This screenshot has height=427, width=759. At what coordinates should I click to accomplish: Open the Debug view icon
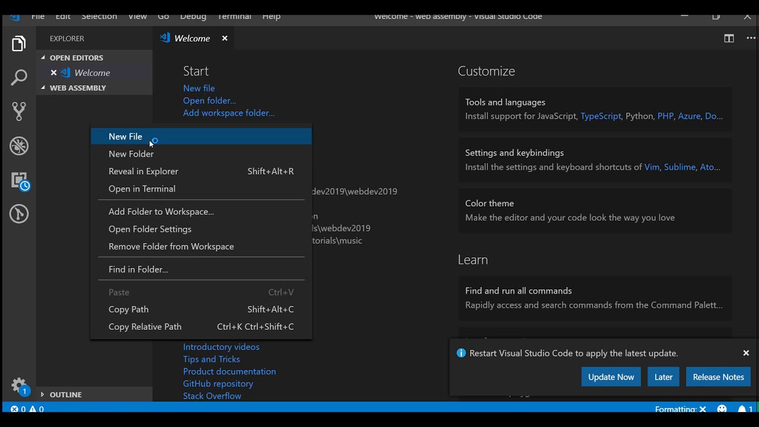click(x=19, y=145)
